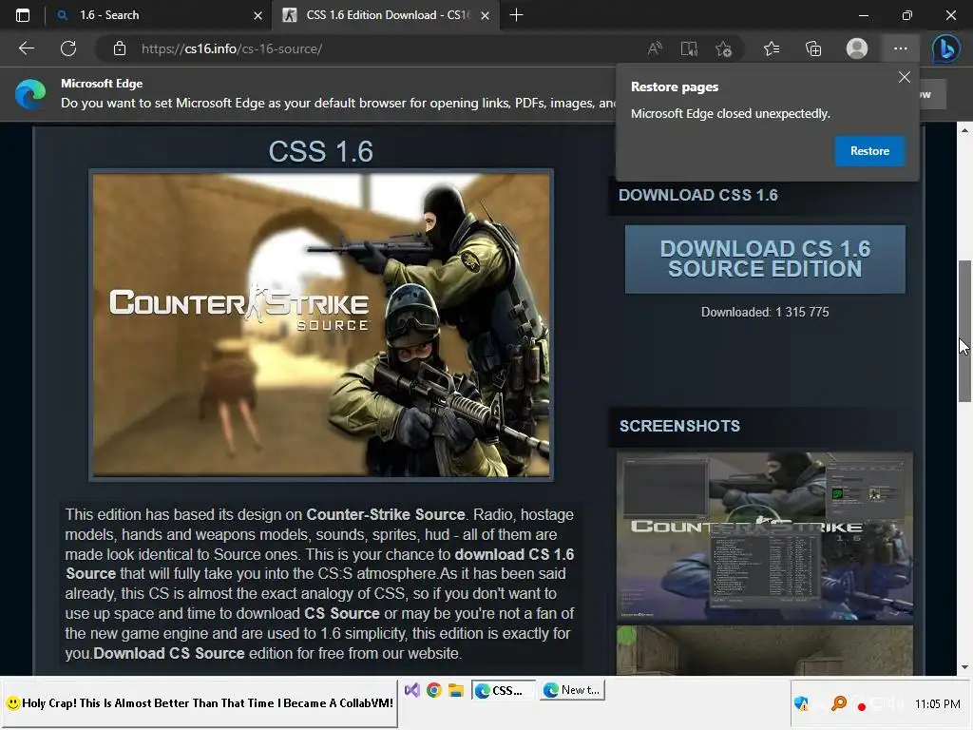973x730 pixels.
Task: Open the Counter-Strike Source main image
Action: click(321, 325)
